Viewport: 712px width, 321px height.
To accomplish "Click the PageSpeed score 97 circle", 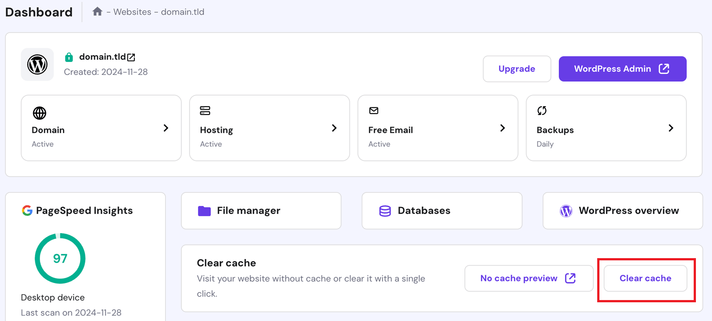I will click(60, 259).
